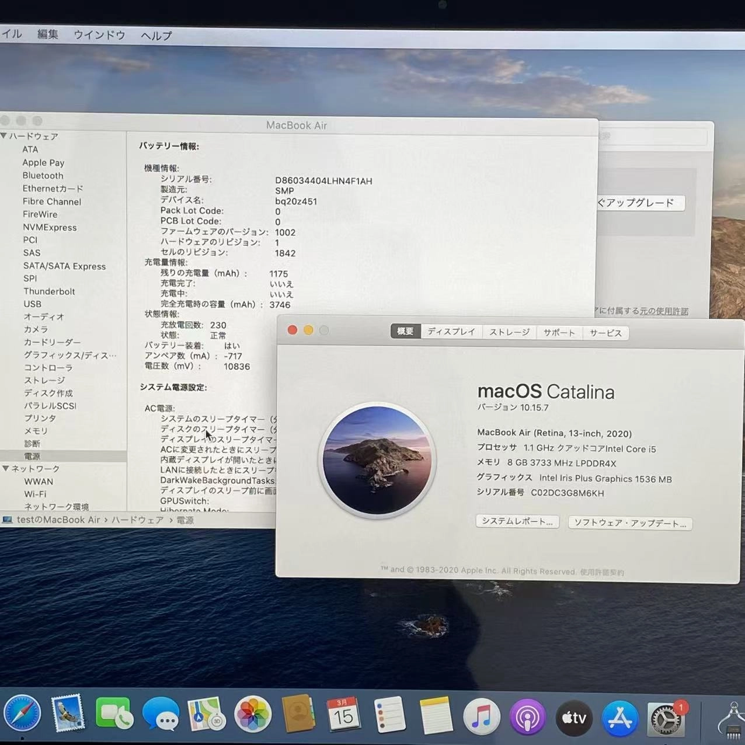Viewport: 745px width, 745px height.
Task: Launch the Mail app from the Dock
Action: pos(68,713)
